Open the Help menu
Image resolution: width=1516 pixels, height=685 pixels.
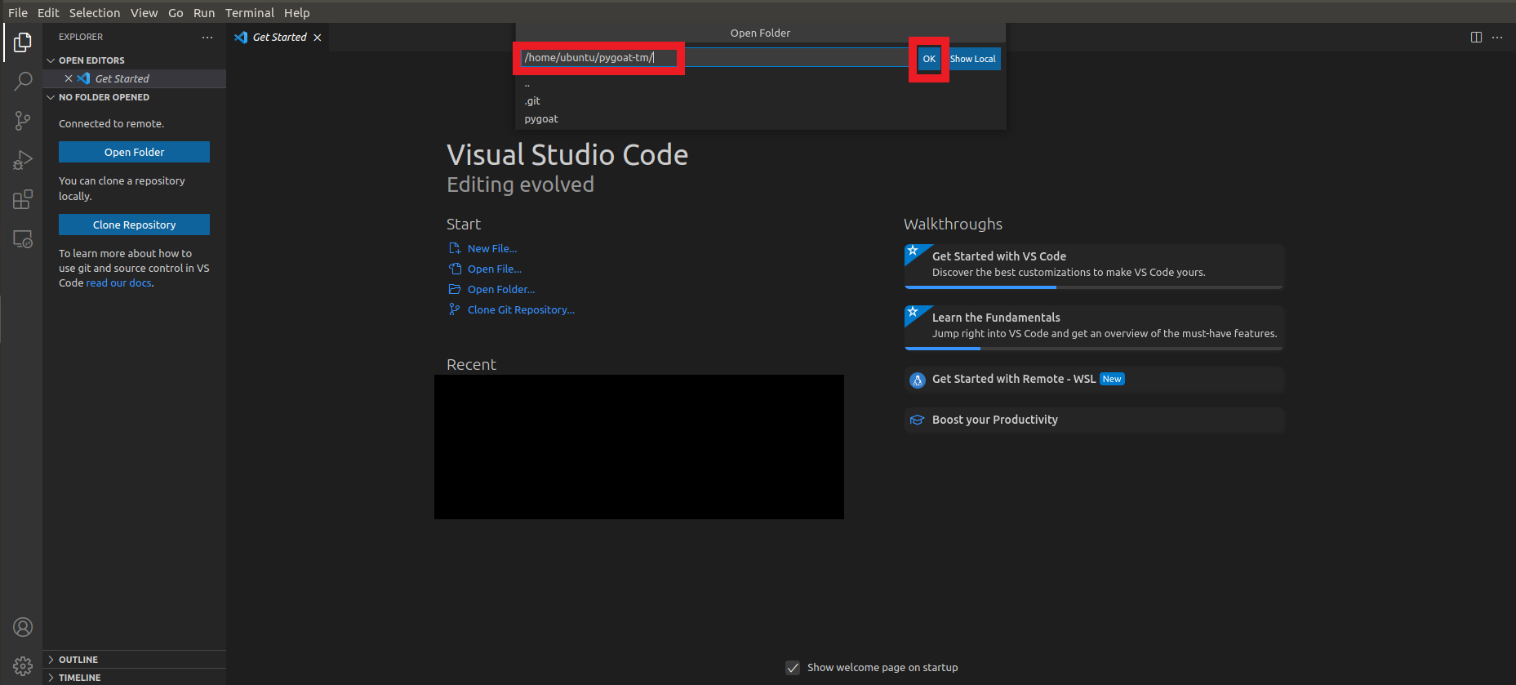[297, 13]
